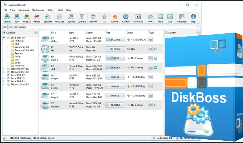Screen dimensions: 243x143
Task: Collapse the Local Disk C:\ tree node
Action: (4, 38)
